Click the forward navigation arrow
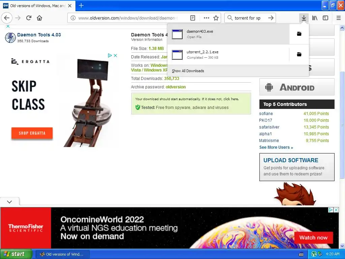This screenshot has width=345, height=259. [18, 18]
